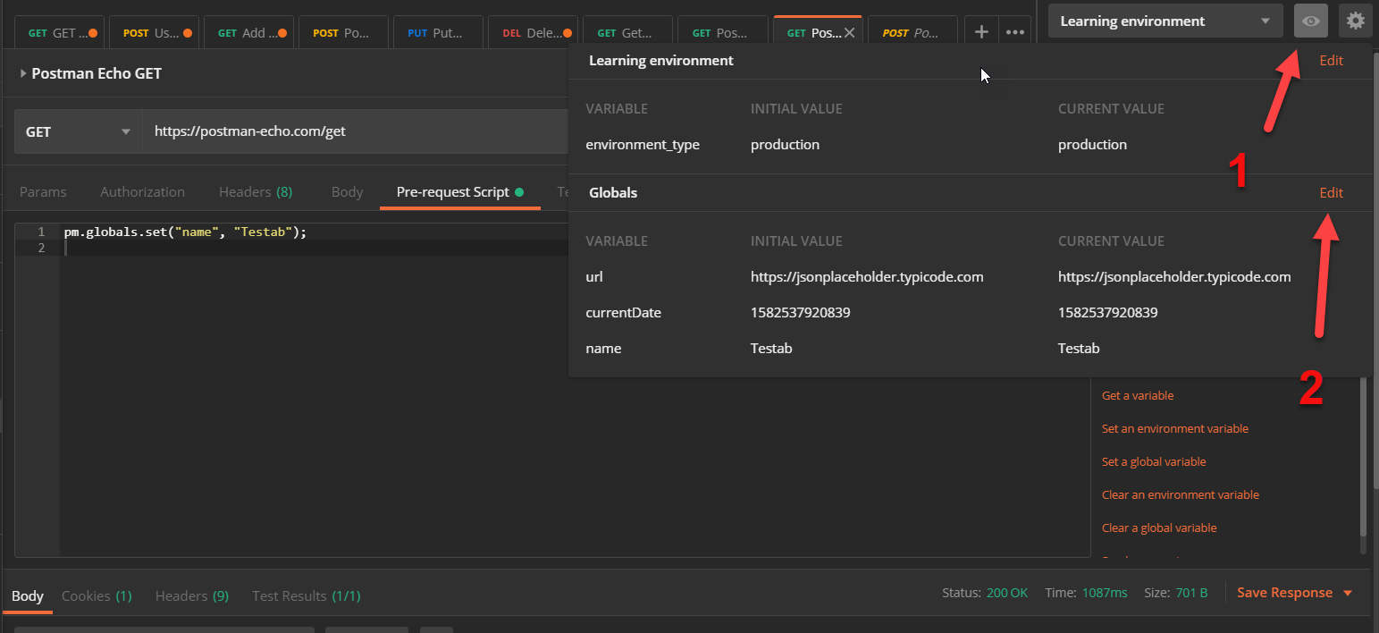This screenshot has height=633, width=1379.
Task: Click the response Size 701 B value
Action: pyautogui.click(x=1192, y=593)
